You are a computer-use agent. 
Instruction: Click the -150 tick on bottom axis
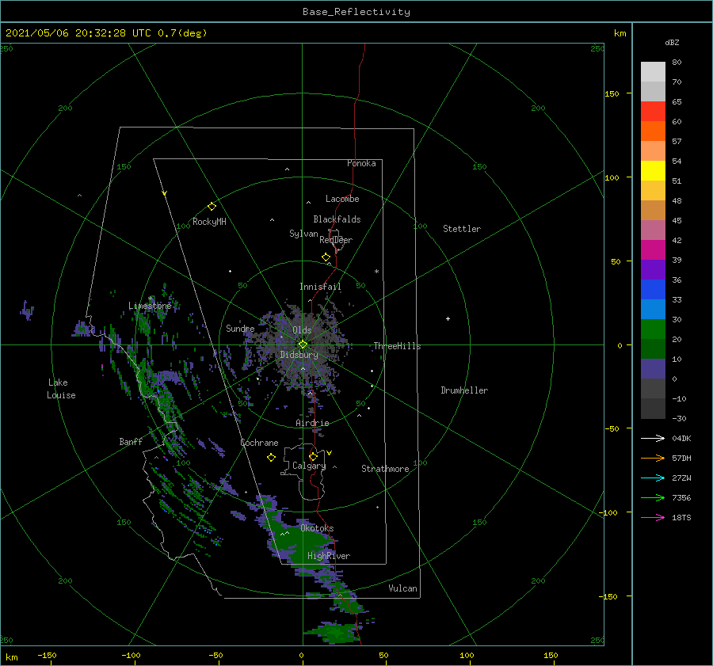[x=47, y=656]
